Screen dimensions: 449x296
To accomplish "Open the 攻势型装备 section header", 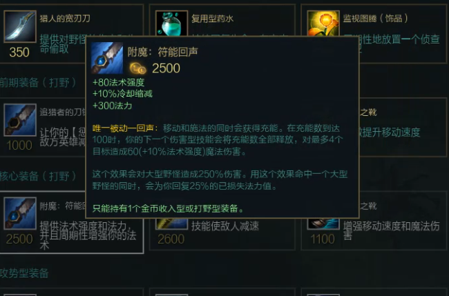I will pos(24,273).
